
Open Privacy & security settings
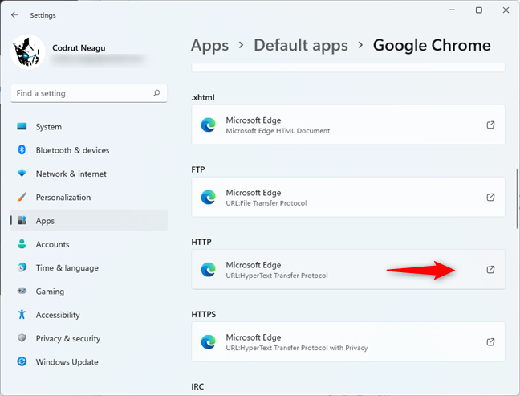[x=88, y=339]
